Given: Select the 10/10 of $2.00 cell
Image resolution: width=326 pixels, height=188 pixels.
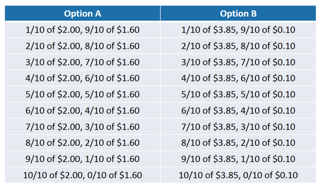Looking at the screenshot, I should pos(83,175).
